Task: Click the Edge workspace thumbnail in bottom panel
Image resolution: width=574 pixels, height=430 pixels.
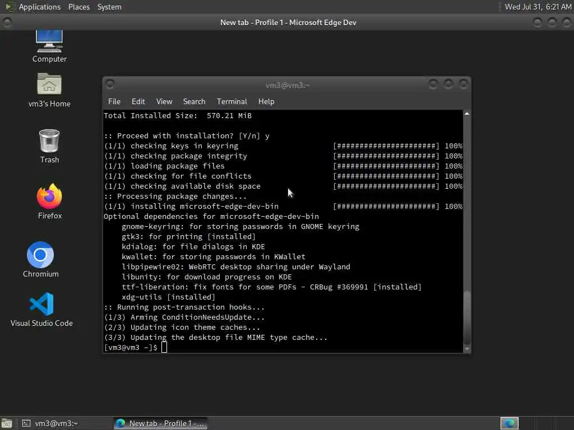Action: pos(509,423)
